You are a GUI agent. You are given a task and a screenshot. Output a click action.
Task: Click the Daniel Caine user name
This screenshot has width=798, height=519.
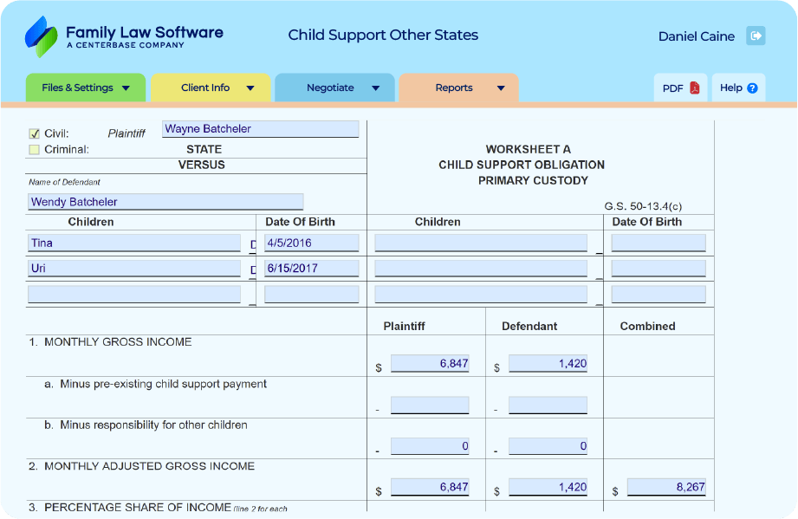696,36
